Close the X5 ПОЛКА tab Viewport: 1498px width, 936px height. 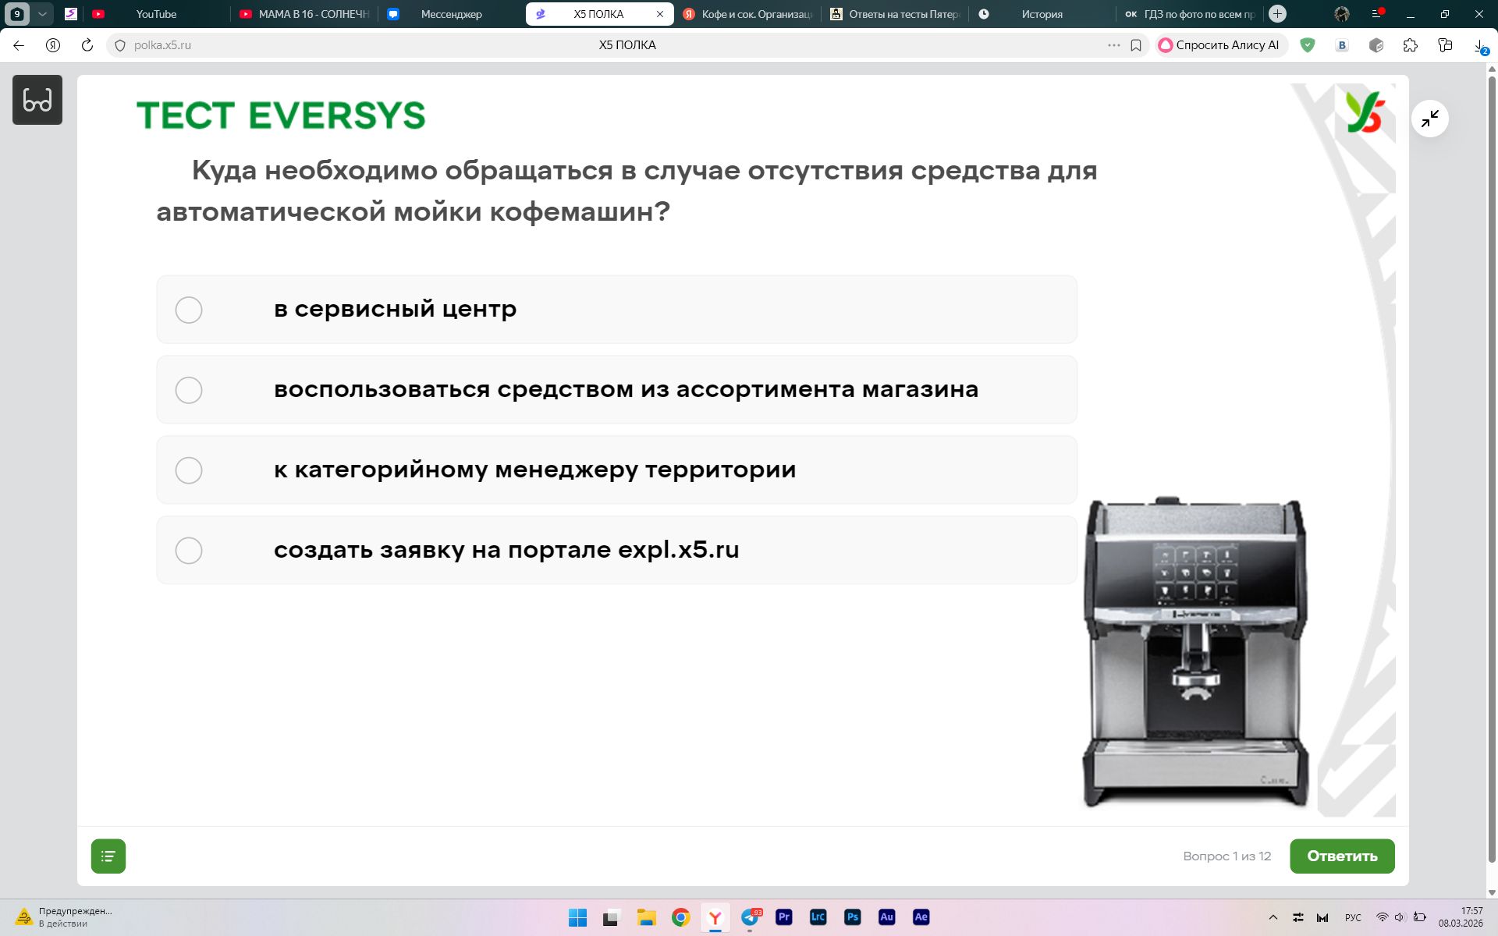(x=660, y=14)
